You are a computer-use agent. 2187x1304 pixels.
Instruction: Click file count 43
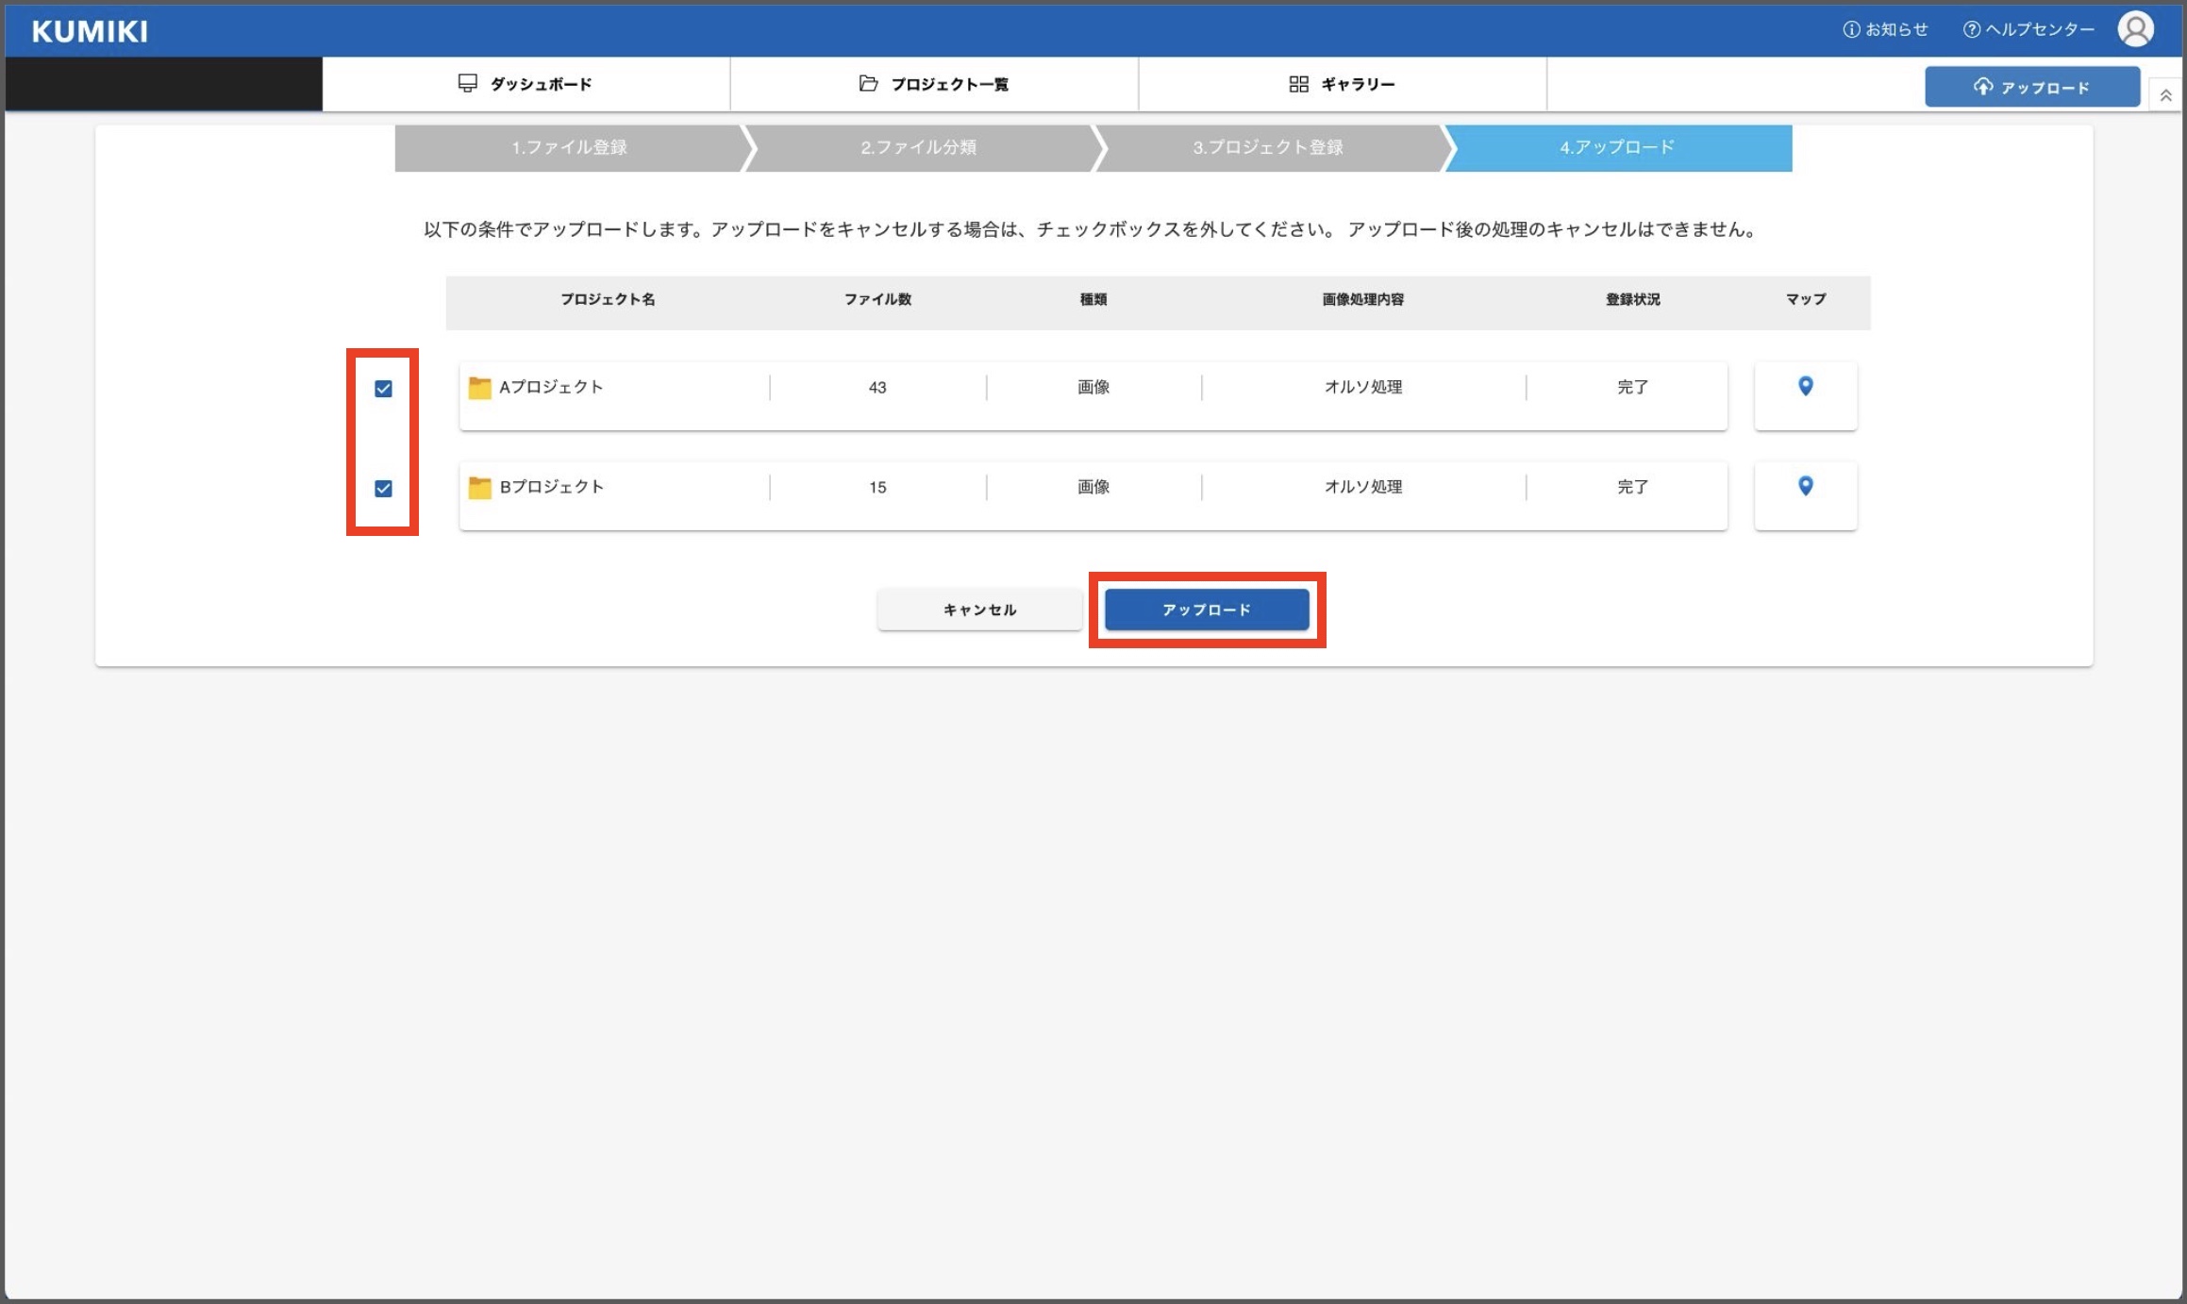[877, 388]
